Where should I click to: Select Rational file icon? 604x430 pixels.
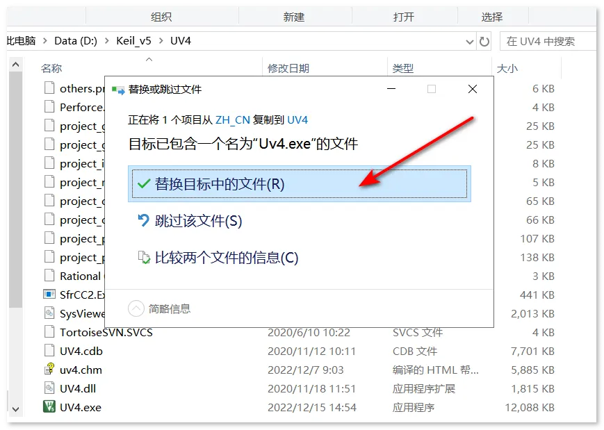(49, 276)
